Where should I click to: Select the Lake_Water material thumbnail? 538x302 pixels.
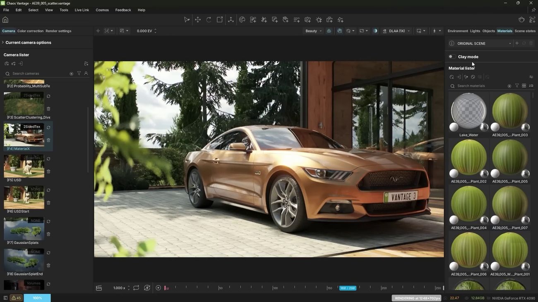tap(468, 111)
